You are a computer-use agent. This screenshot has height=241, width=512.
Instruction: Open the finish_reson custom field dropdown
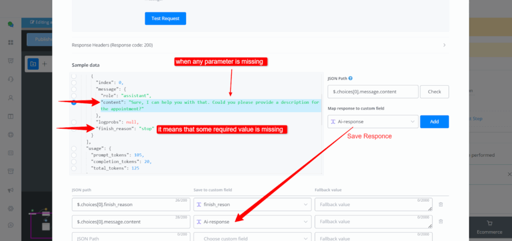point(250,205)
